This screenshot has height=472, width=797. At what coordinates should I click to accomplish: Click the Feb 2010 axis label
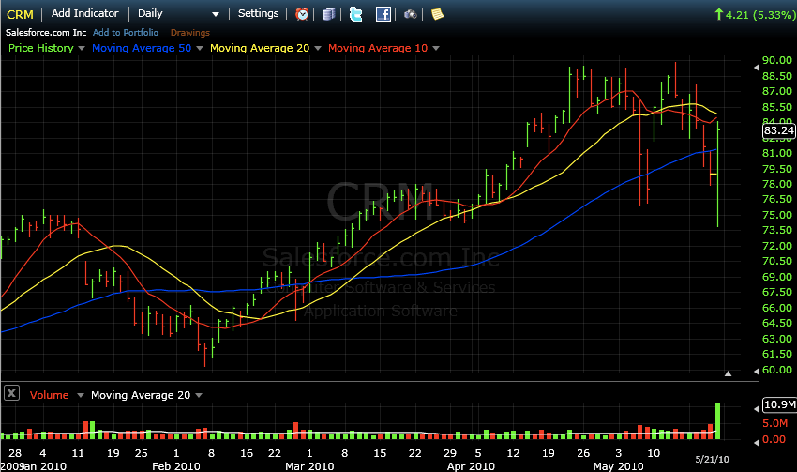click(x=176, y=465)
